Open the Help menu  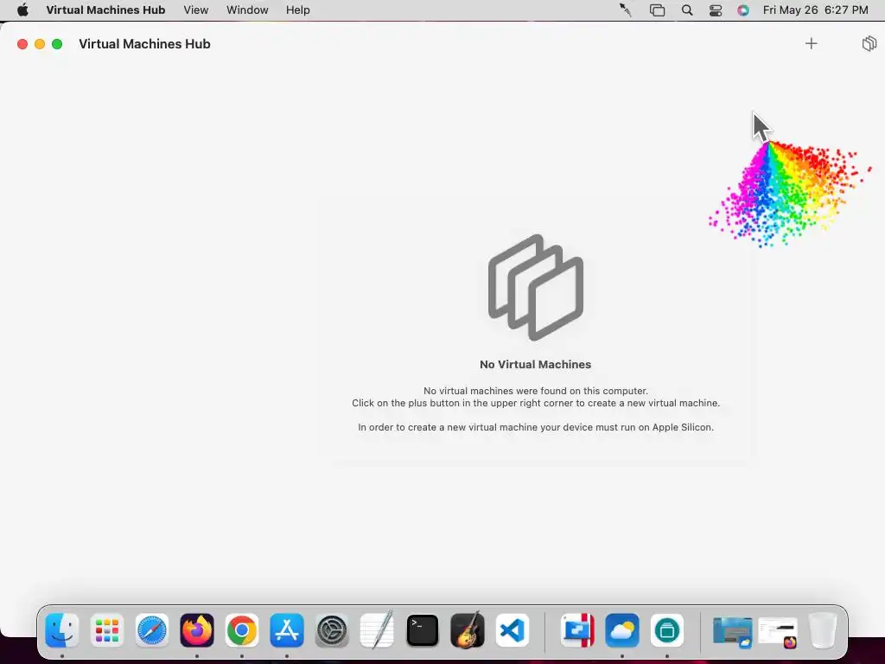click(297, 10)
